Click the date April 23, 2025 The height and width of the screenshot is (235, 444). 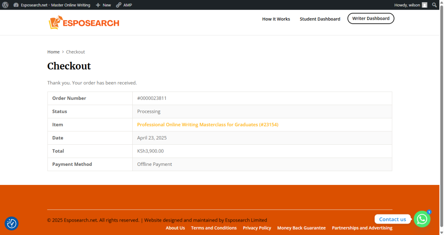tap(152, 138)
